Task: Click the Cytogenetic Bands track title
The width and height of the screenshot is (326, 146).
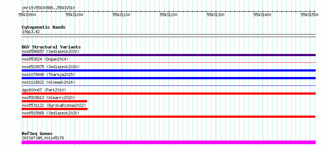Action: [44, 27]
